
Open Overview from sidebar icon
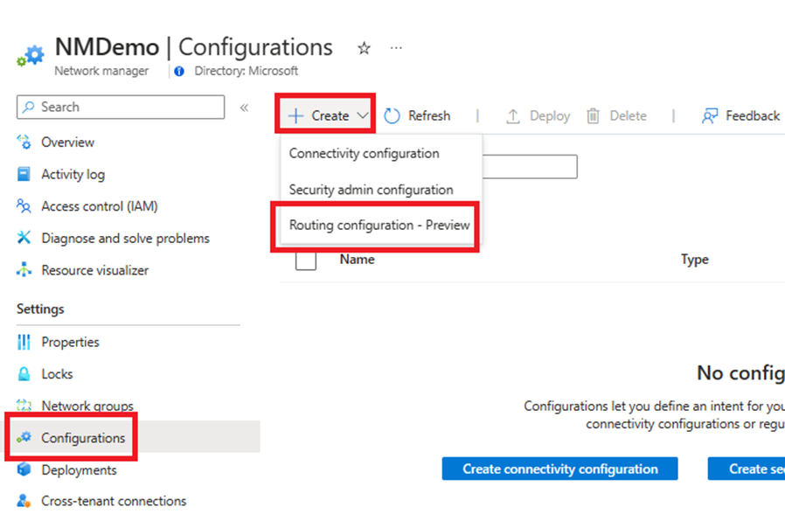(x=24, y=142)
